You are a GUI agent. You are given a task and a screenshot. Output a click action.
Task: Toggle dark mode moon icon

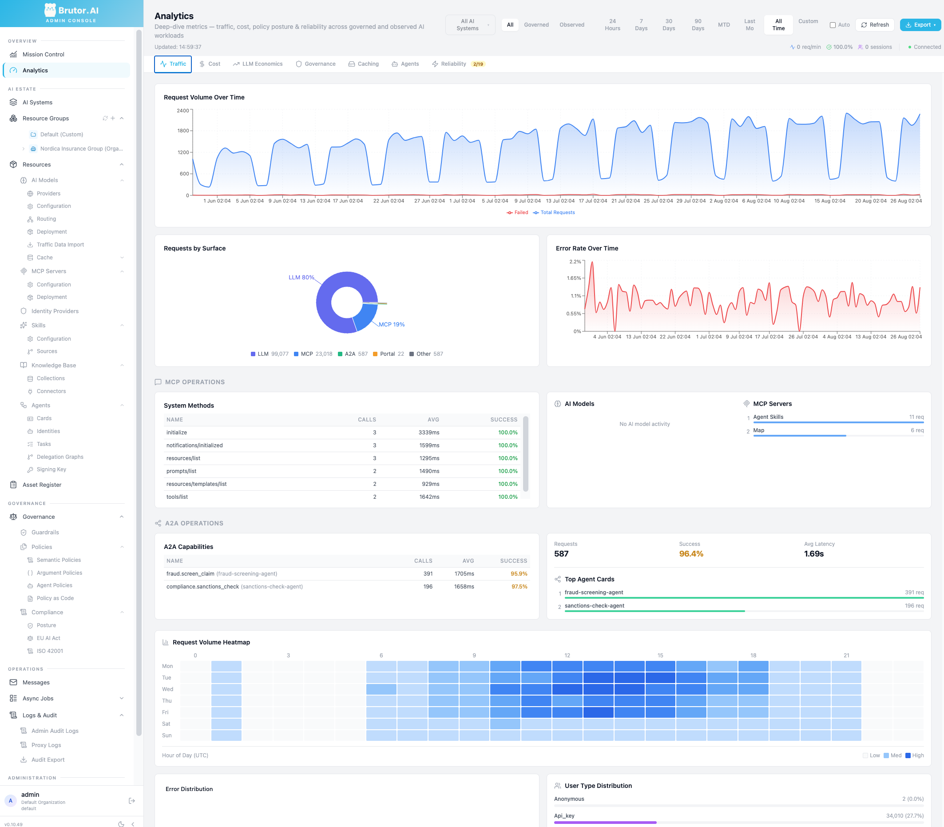coord(121,824)
